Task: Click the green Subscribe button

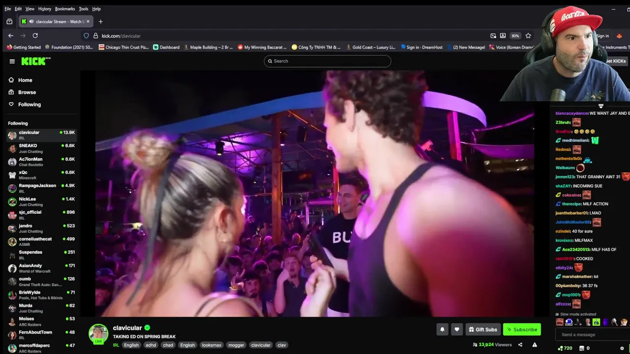Action: click(x=522, y=329)
